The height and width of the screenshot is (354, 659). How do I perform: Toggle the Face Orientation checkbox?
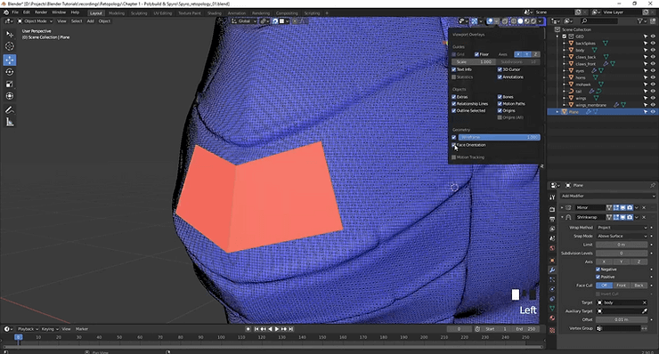click(454, 145)
